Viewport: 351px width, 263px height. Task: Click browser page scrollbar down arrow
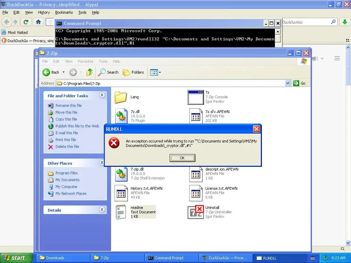348,243
